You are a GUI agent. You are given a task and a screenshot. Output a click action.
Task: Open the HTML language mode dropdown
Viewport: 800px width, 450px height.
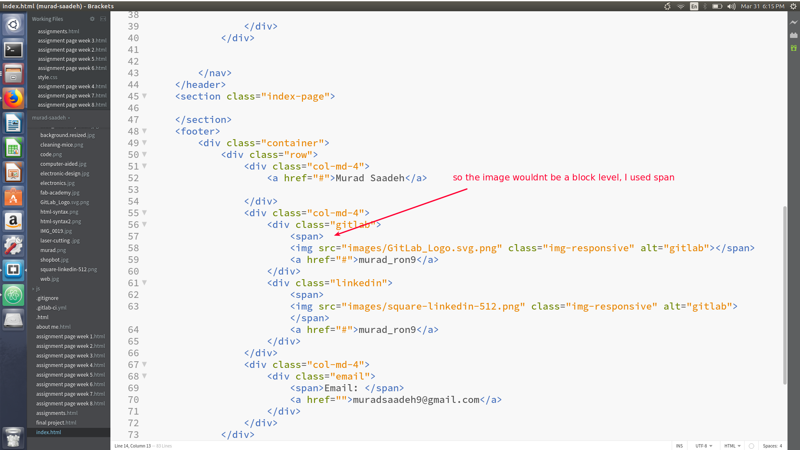point(732,446)
